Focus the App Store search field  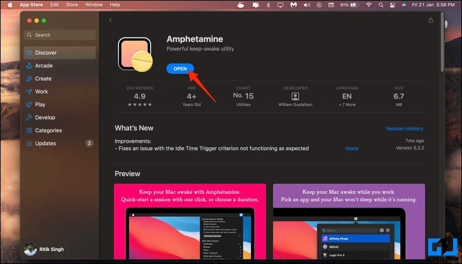(x=60, y=35)
